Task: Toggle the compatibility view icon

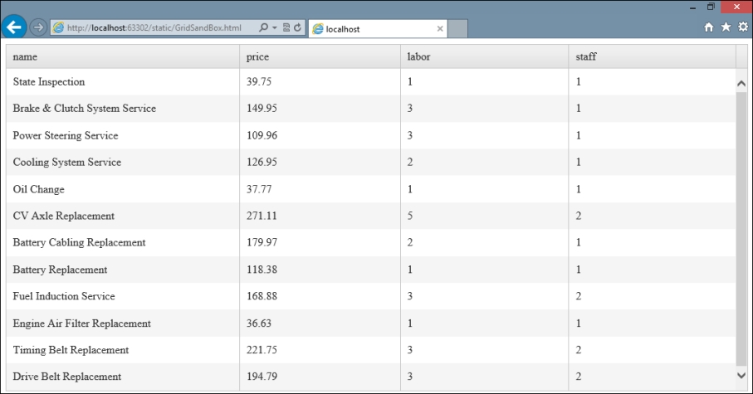Action: tap(286, 27)
